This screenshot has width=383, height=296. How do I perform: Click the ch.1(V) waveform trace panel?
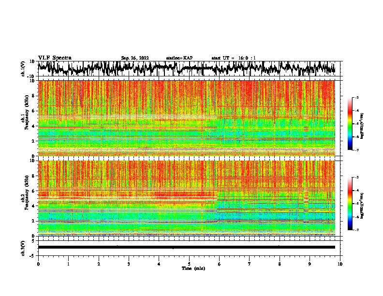189,69
